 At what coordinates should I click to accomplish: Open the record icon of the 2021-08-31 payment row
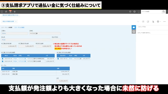58,58
